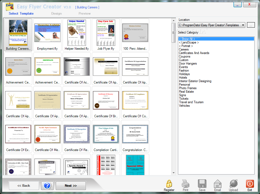Screen dimensions: 260x194
Task: Open help with the blue question mark
Action: point(47,185)
